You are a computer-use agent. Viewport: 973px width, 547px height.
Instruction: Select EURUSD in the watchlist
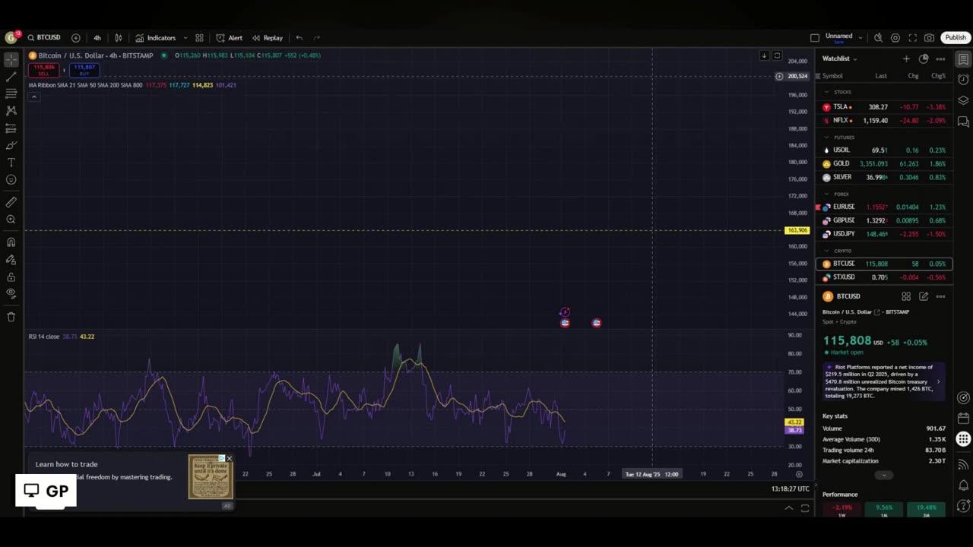click(x=884, y=207)
